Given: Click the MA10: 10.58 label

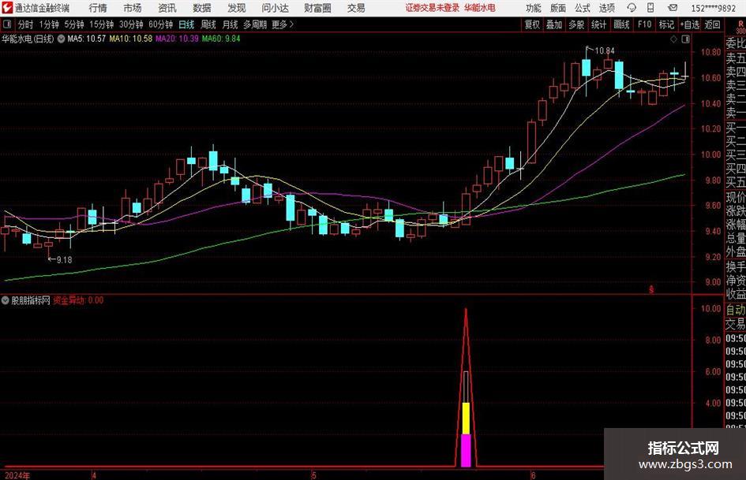Looking at the screenshot, I should click(x=131, y=39).
